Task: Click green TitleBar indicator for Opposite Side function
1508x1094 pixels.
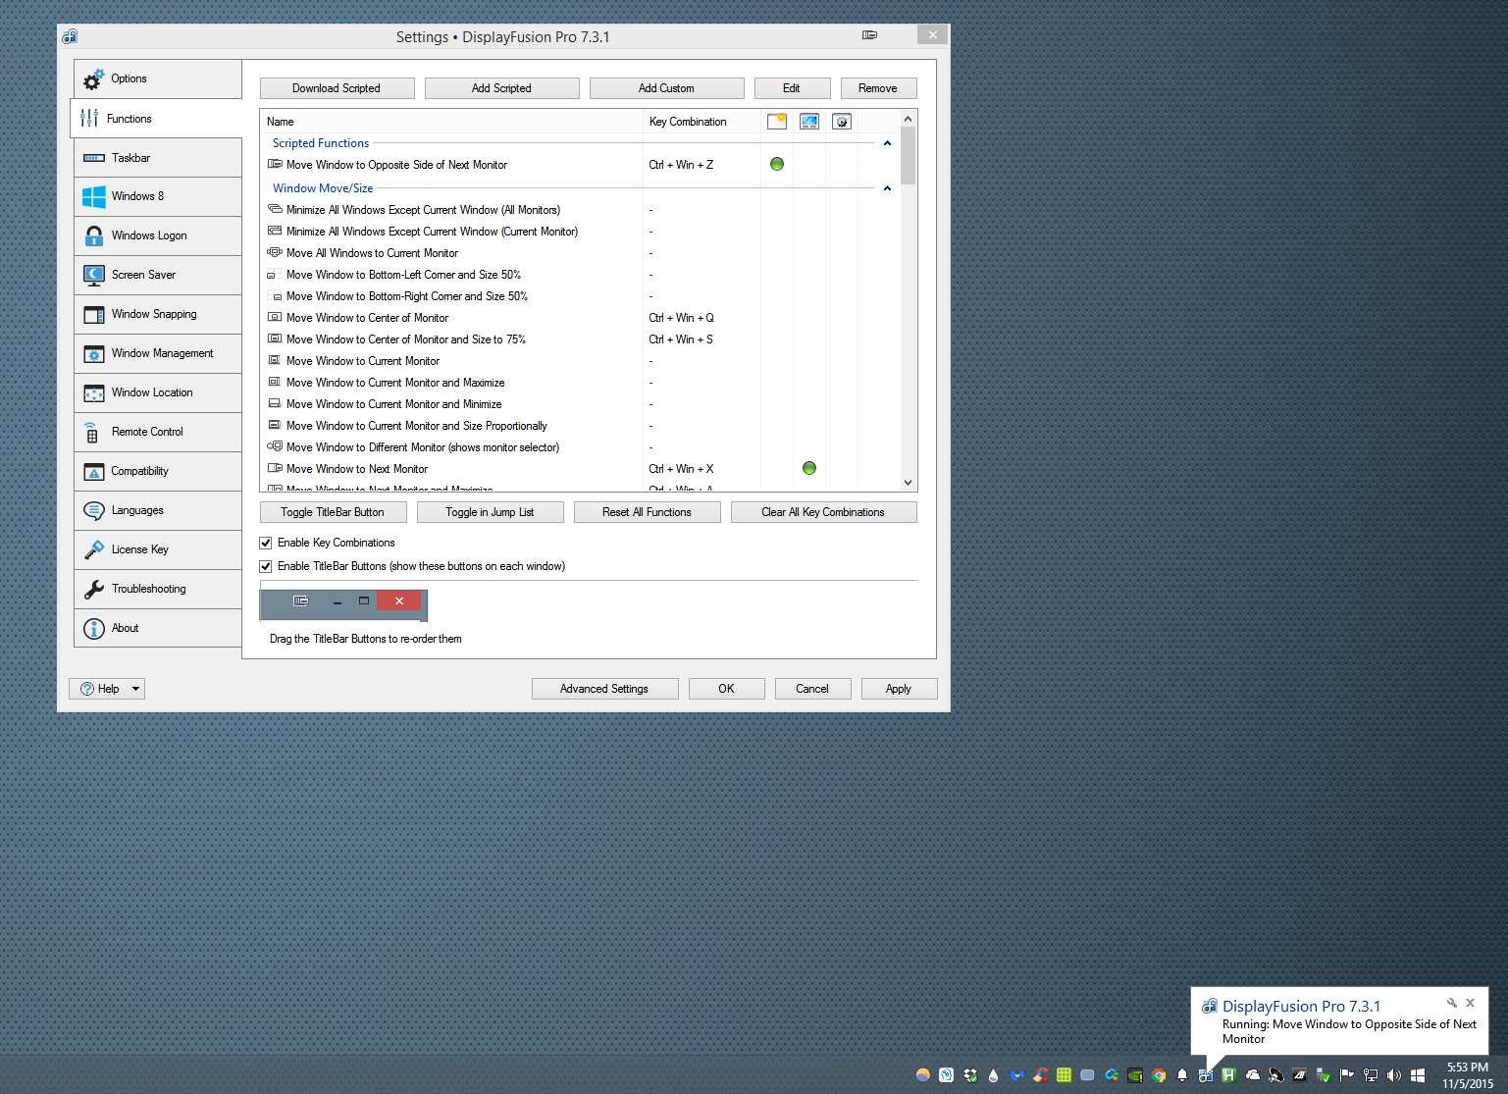Action: [x=777, y=165]
